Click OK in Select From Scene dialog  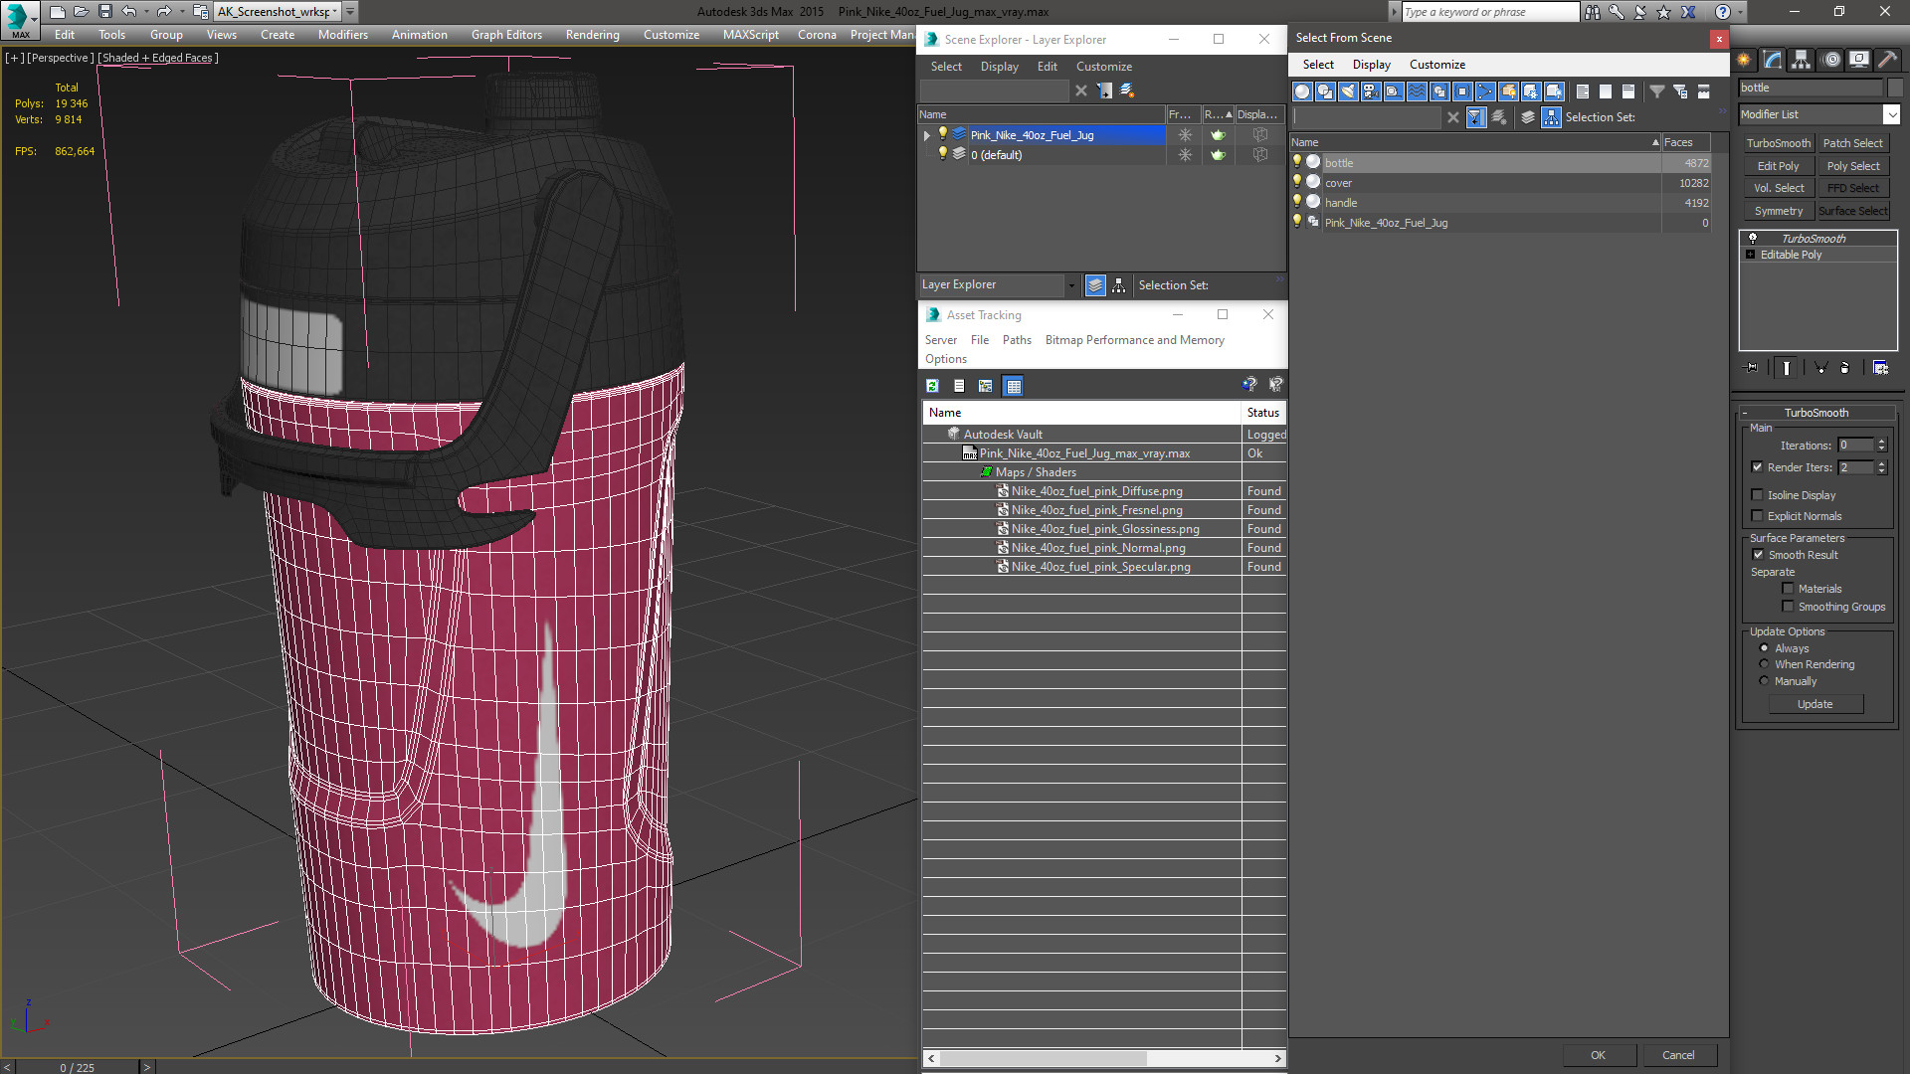tap(1598, 1055)
